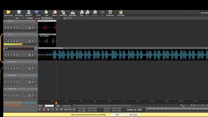
Task: Click the red Record transport button
Action: (44, 110)
